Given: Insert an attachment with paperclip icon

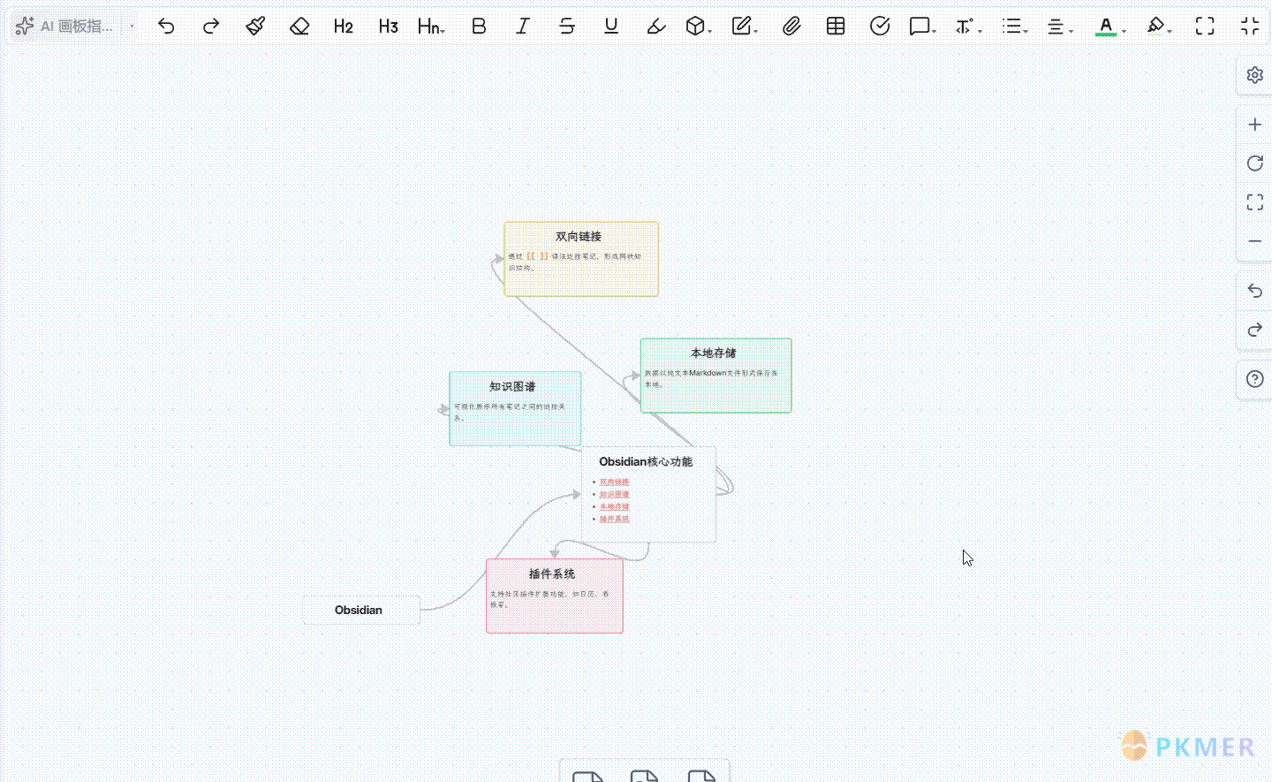Looking at the screenshot, I should coord(791,26).
